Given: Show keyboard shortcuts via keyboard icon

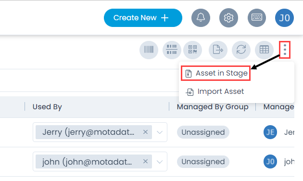Looking at the screenshot, I should (x=257, y=18).
